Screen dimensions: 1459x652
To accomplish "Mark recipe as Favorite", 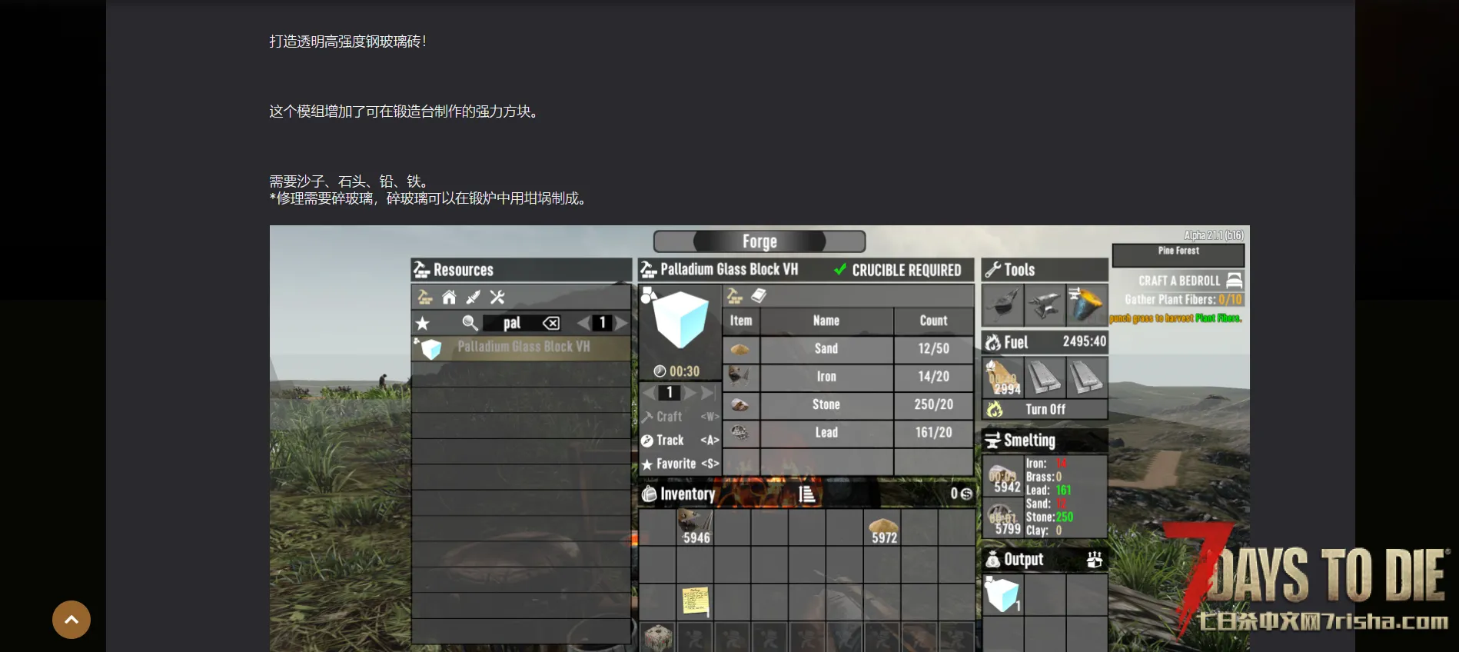I will click(x=680, y=464).
